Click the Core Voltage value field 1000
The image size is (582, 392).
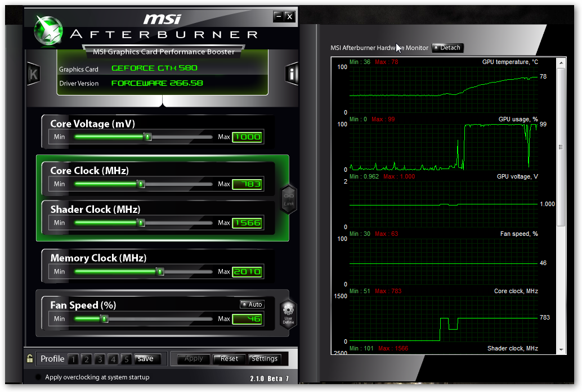[x=247, y=137]
